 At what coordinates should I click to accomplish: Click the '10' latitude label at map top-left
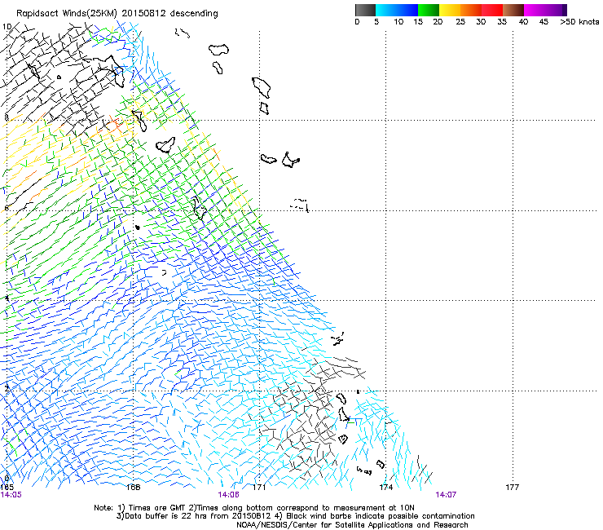[x=7, y=27]
